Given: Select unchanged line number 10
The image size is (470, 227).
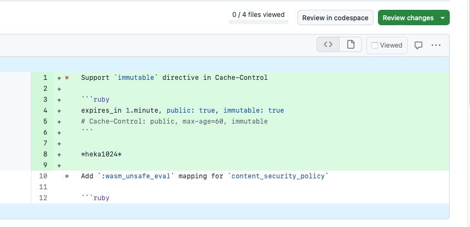Looking at the screenshot, I should [43, 176].
